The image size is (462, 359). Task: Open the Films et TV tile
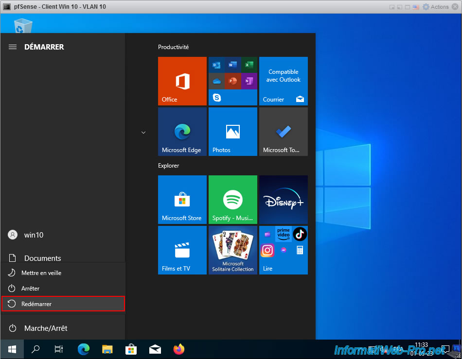[x=182, y=250]
